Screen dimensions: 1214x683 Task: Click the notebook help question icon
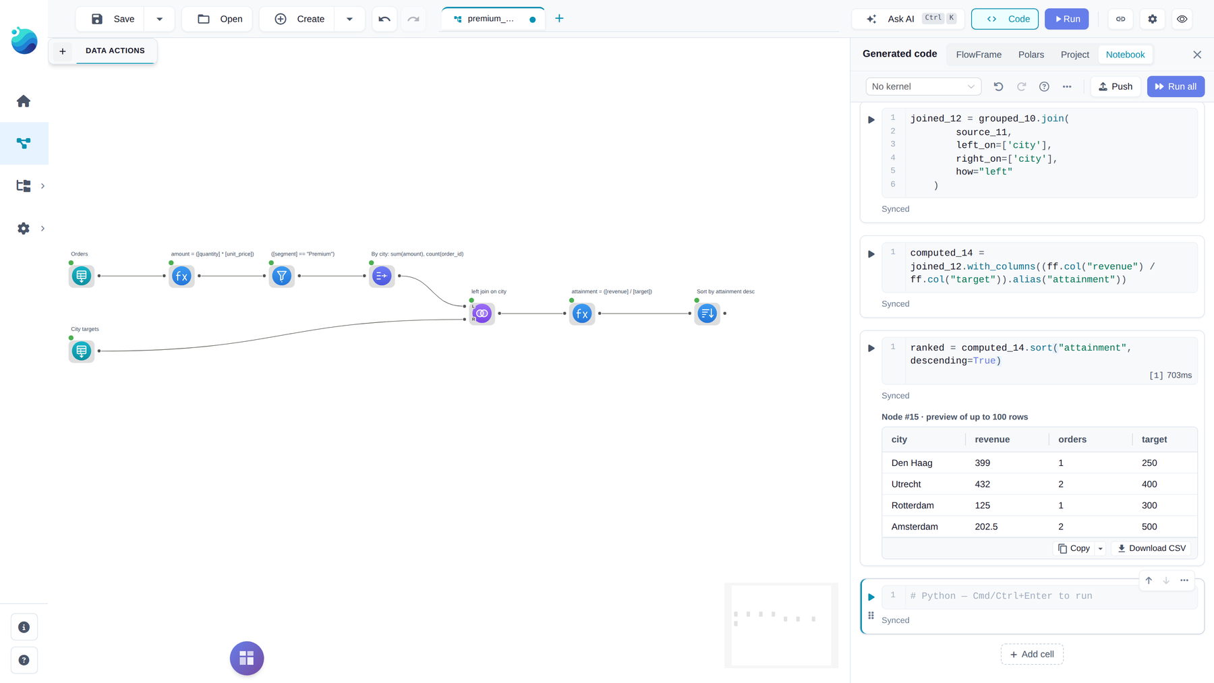pos(1044,86)
